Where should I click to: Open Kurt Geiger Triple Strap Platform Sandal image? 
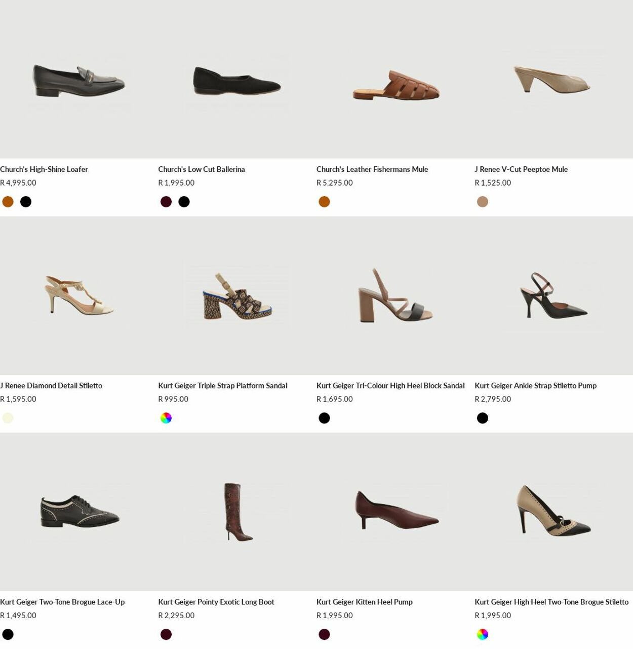(x=237, y=296)
